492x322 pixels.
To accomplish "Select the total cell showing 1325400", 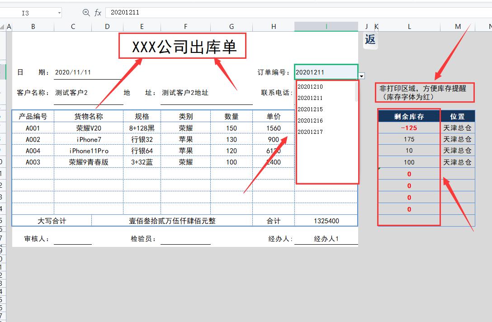I will (326, 220).
